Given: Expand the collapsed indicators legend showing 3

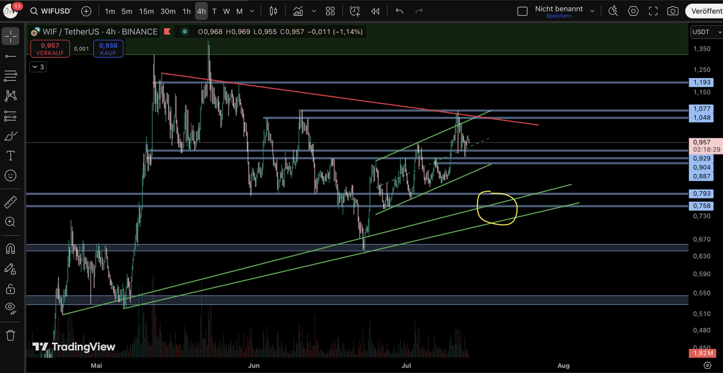Looking at the screenshot, I should [x=38, y=67].
